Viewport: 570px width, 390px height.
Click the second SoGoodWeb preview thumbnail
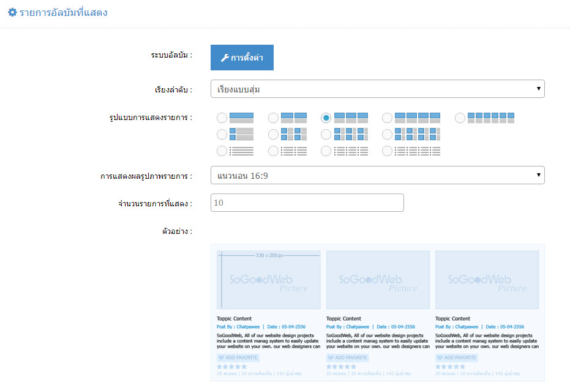pyautogui.click(x=378, y=280)
